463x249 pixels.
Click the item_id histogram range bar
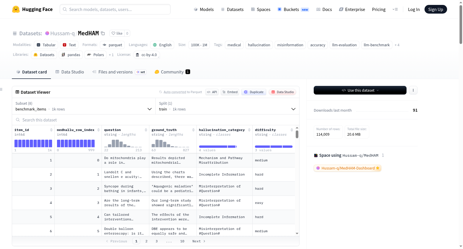tap(33, 143)
